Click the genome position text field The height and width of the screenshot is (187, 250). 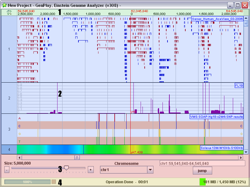click(x=202, y=163)
